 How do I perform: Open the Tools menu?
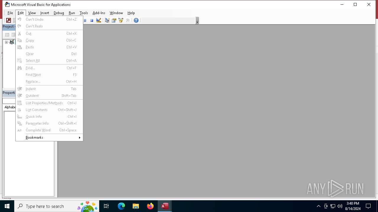(x=84, y=13)
